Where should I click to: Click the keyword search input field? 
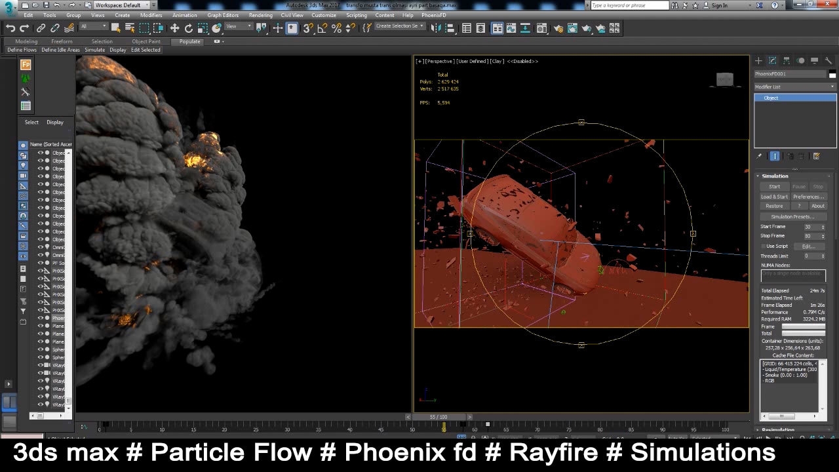[629, 5]
